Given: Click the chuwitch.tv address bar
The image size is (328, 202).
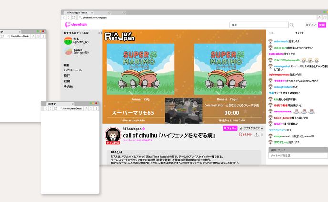Looking at the screenshot, I should [x=196, y=18].
